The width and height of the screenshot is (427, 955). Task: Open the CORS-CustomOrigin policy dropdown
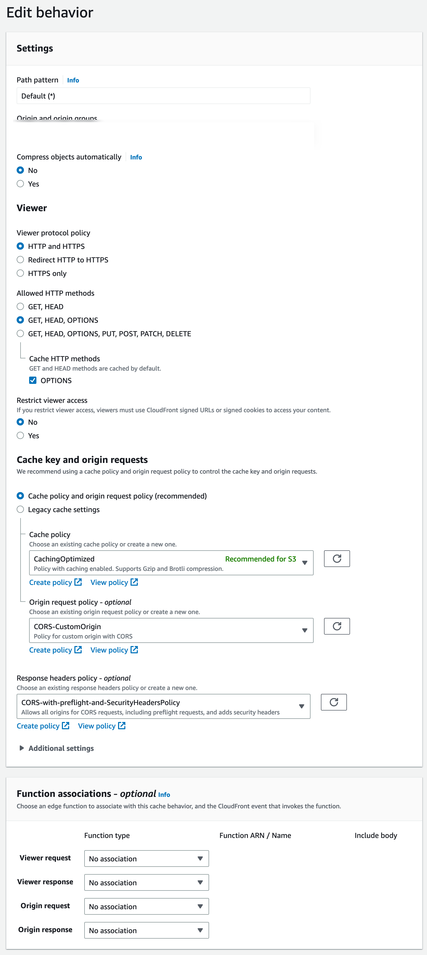(305, 630)
